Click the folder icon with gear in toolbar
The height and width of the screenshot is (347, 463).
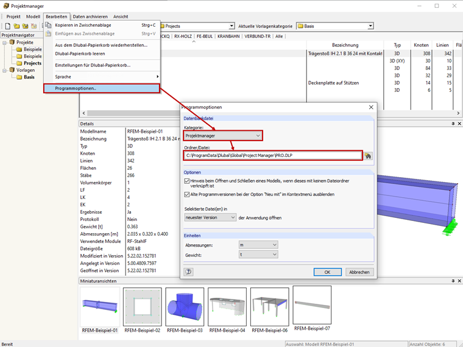(25, 26)
